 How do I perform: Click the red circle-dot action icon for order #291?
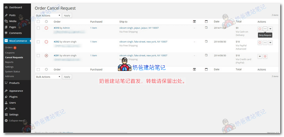point(265,56)
